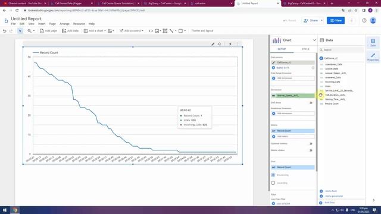This screenshot has height=214, width=381.
Task: Open the chart's three-dot overflow menu
Action: tap(238, 44)
